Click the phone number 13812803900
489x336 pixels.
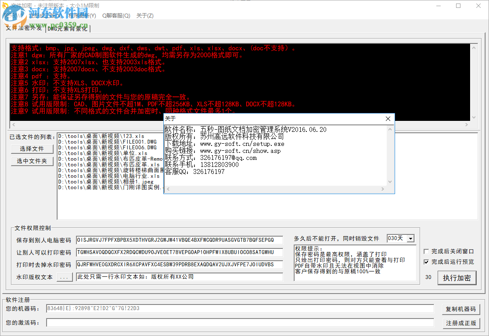coord(219,165)
